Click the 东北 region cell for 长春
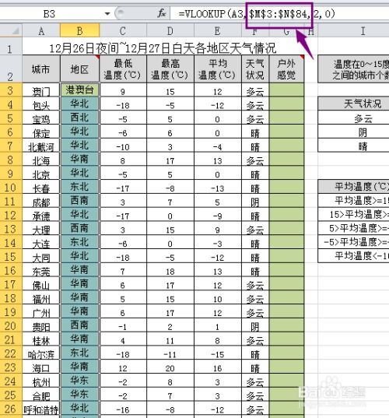 tap(79, 187)
